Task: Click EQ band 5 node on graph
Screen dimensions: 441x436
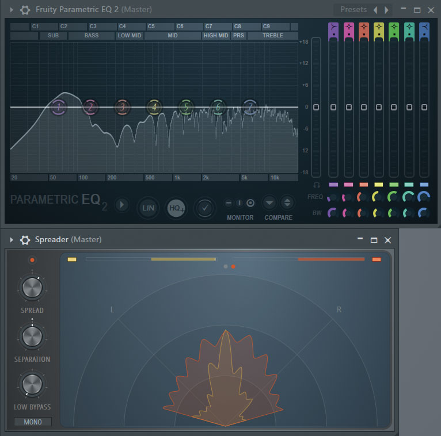Action: [x=186, y=107]
